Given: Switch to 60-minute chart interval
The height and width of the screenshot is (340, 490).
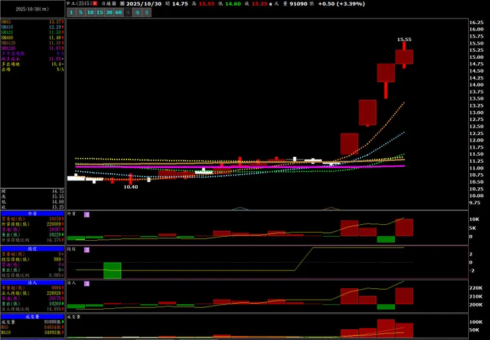Looking at the screenshot, I should point(119,13).
